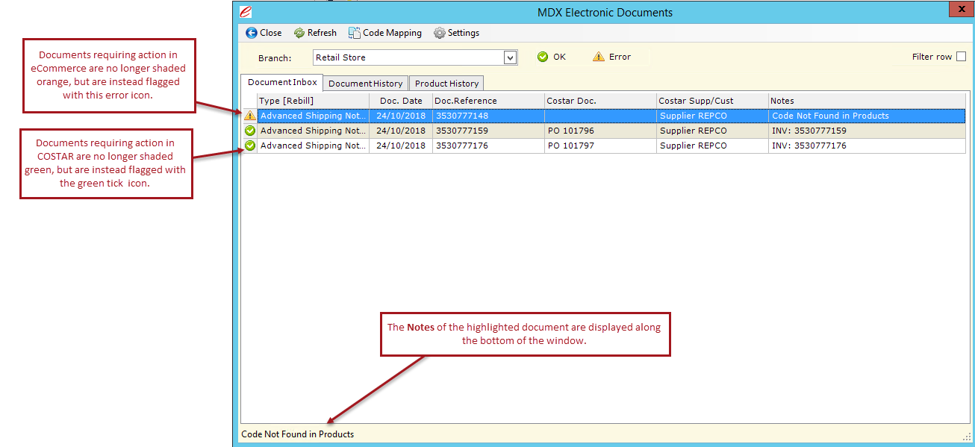Click Error filter label
This screenshot has width=975, height=447.
(620, 57)
